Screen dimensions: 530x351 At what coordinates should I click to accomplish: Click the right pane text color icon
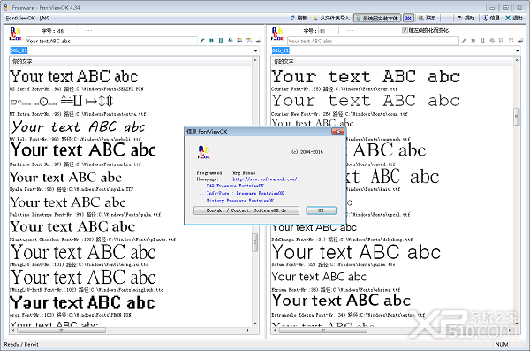(502, 41)
